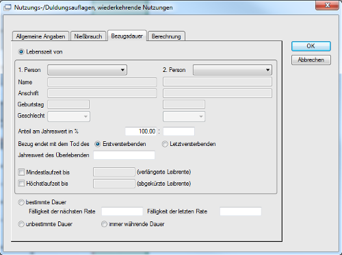Screen dimensions: 342x255
Task: Click the Höchstlaufzeit bis date field
Action: coord(114,184)
